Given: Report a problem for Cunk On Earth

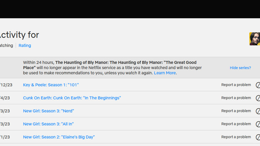Looking at the screenshot, I should (236, 98).
